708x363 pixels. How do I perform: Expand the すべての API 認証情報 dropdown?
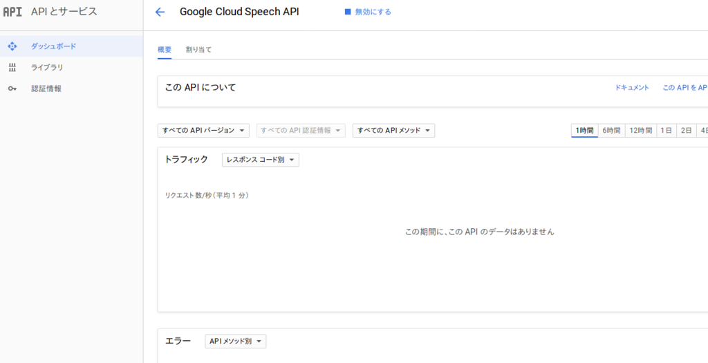tap(301, 131)
